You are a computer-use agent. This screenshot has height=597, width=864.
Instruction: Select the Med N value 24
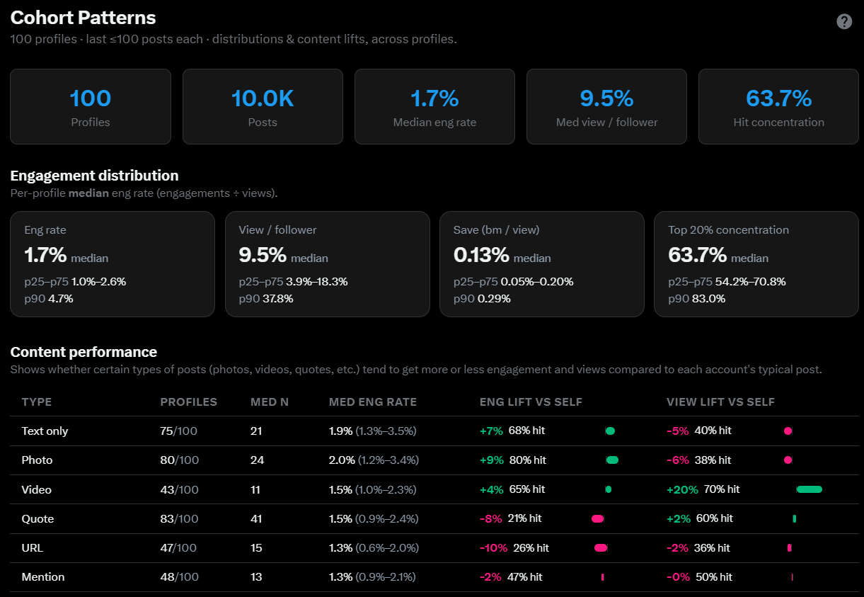(x=258, y=460)
